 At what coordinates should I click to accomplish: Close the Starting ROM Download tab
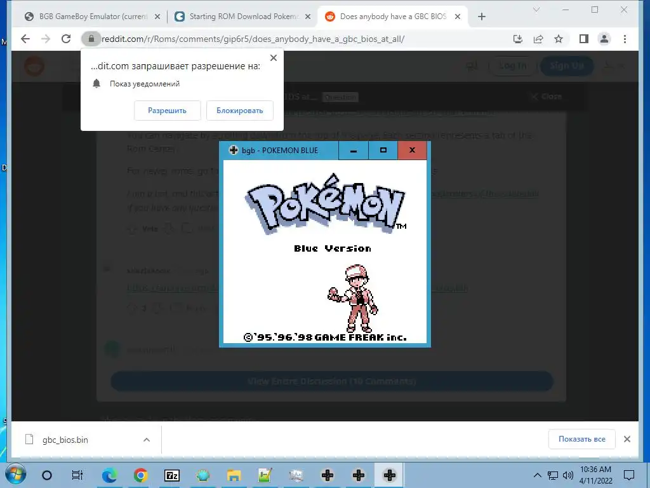(x=308, y=17)
